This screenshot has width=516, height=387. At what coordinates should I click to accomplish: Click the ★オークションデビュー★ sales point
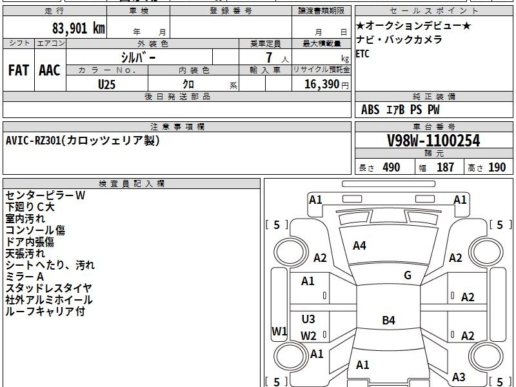coord(413,26)
